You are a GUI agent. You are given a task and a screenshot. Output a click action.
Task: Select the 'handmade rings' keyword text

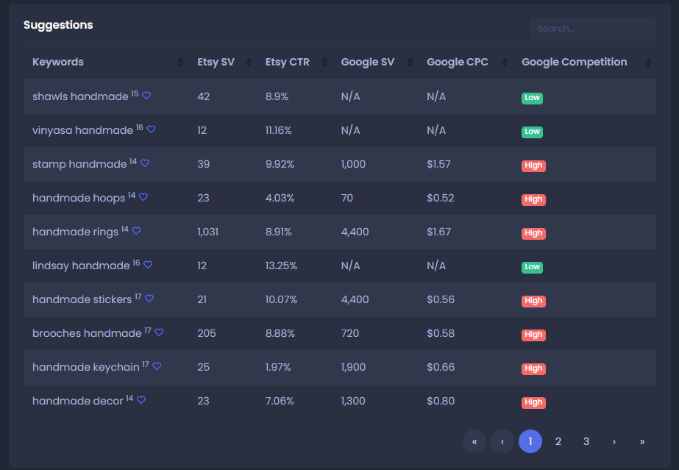[75, 232]
